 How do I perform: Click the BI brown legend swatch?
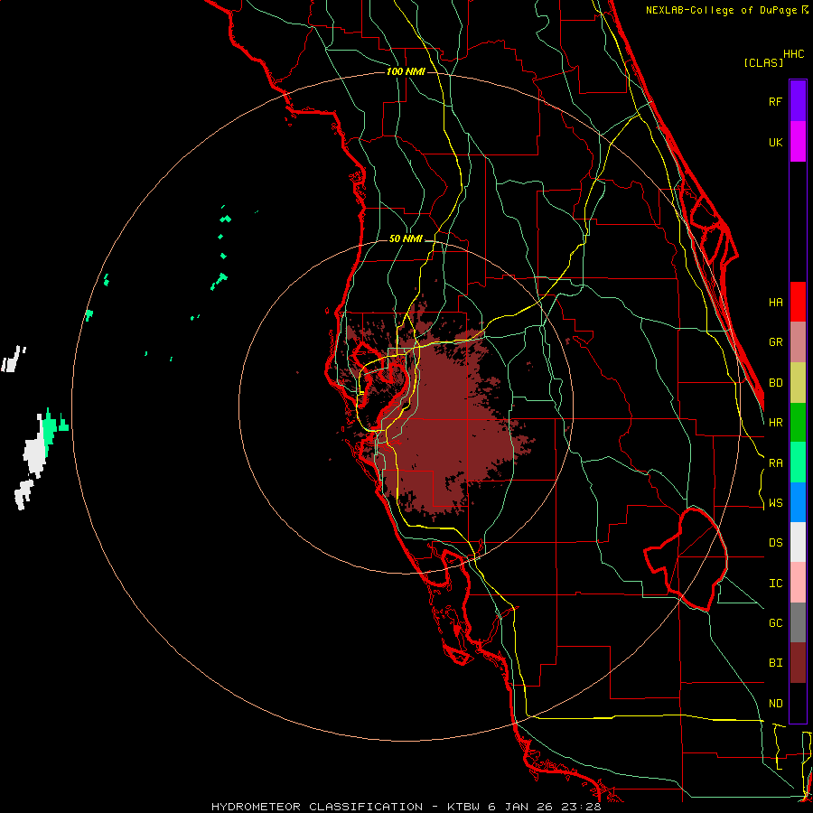[x=798, y=663]
